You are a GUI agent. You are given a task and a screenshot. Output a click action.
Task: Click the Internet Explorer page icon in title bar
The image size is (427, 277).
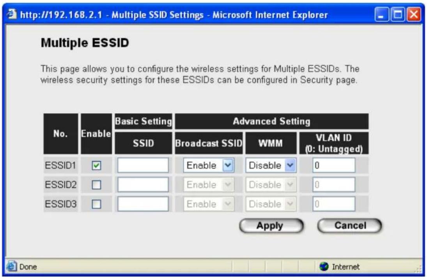[11, 14]
